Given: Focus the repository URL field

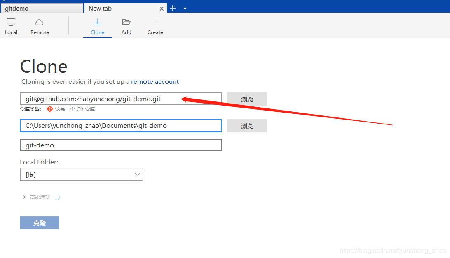Looking at the screenshot, I should click(120, 99).
